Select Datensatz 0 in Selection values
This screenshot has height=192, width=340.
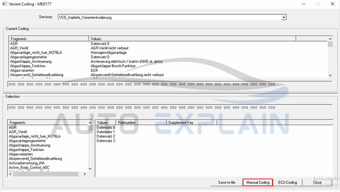(x=106, y=127)
